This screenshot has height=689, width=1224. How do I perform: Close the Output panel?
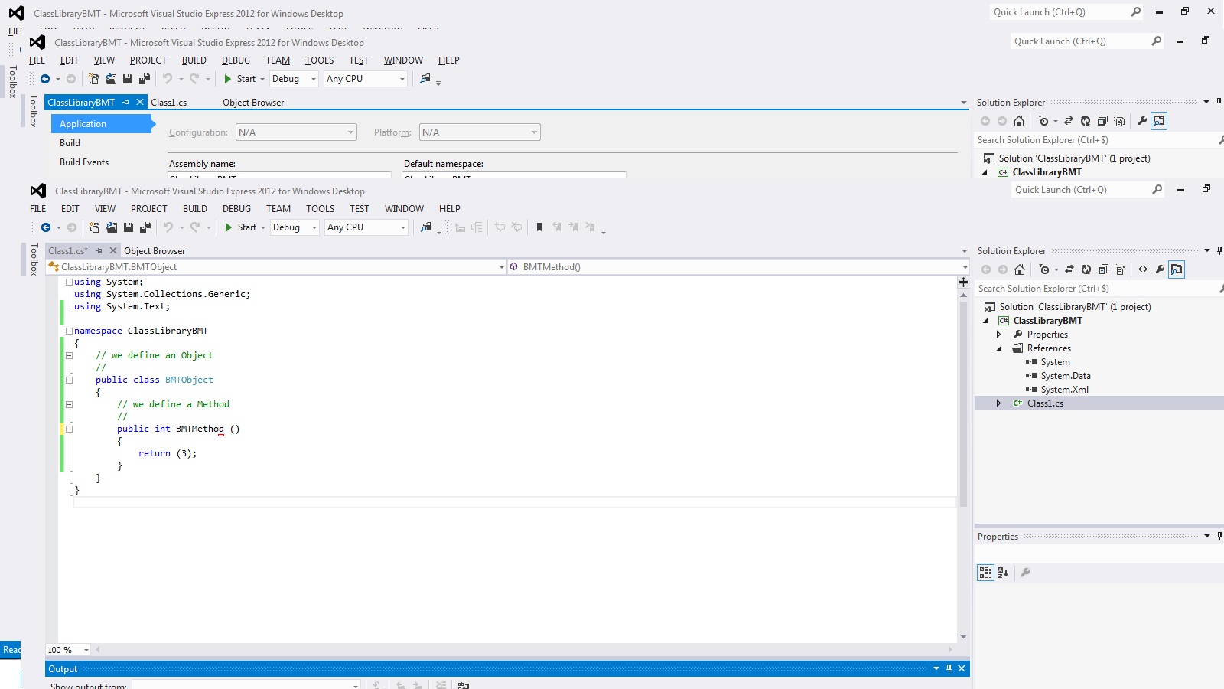click(962, 668)
